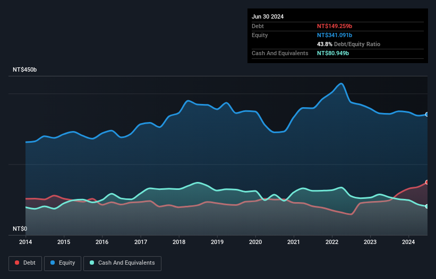Click the NT$80.949b cash value
Image resolution: width=436 pixels, height=279 pixels.
(x=333, y=53)
